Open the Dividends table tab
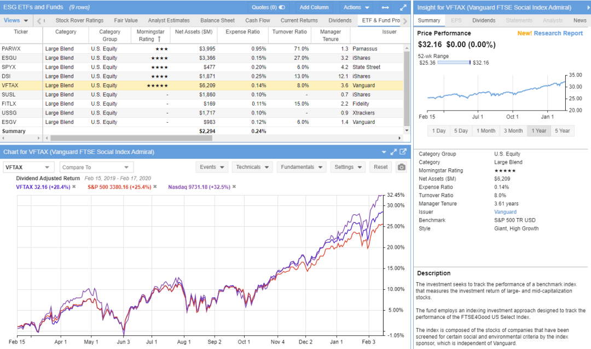Viewport: 591px width, 349px height. [340, 20]
